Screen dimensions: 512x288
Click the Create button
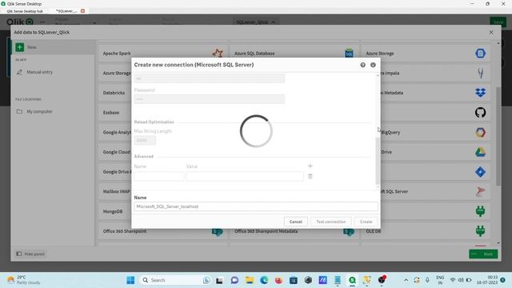[366, 222]
